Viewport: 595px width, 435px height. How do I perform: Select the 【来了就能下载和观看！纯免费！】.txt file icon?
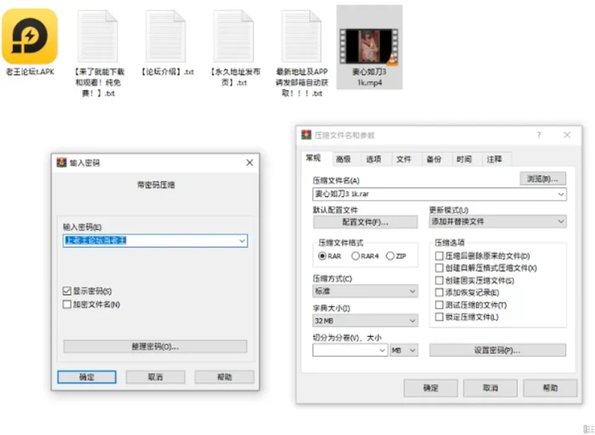coord(97,37)
